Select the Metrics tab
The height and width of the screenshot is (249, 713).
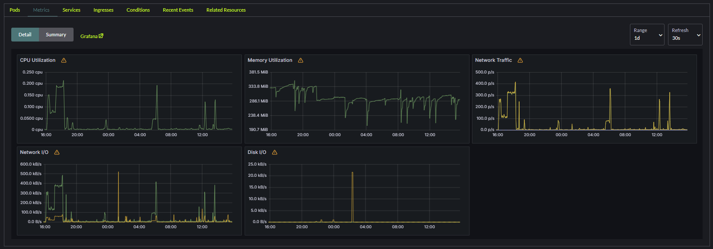point(42,10)
